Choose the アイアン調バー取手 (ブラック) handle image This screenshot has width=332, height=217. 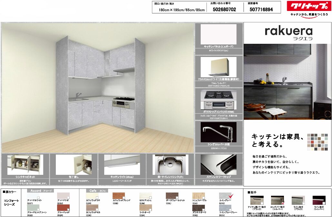pos(257,200)
